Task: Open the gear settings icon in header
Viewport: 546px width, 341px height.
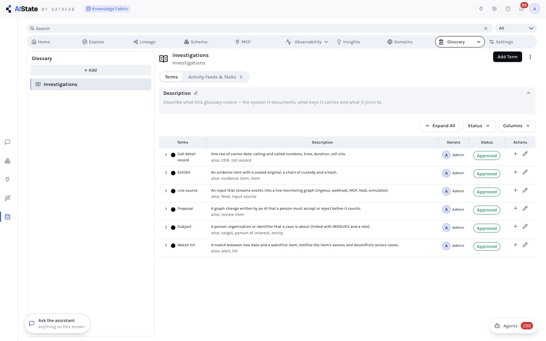Action: click(494, 9)
